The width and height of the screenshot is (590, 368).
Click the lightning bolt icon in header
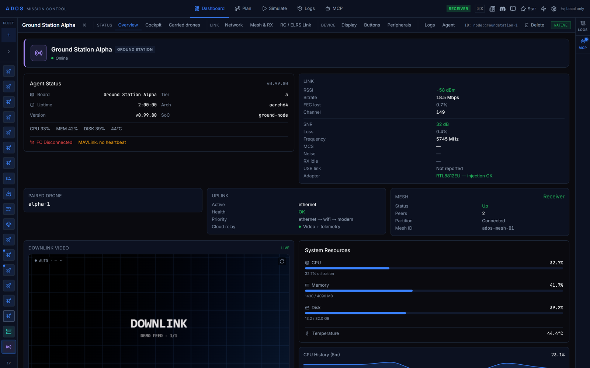coord(544,9)
